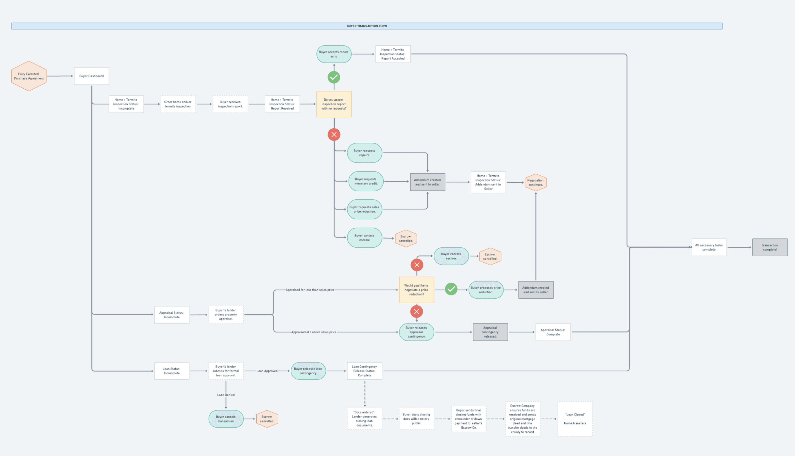Click the green checkmark above the inspection report question

334,77
